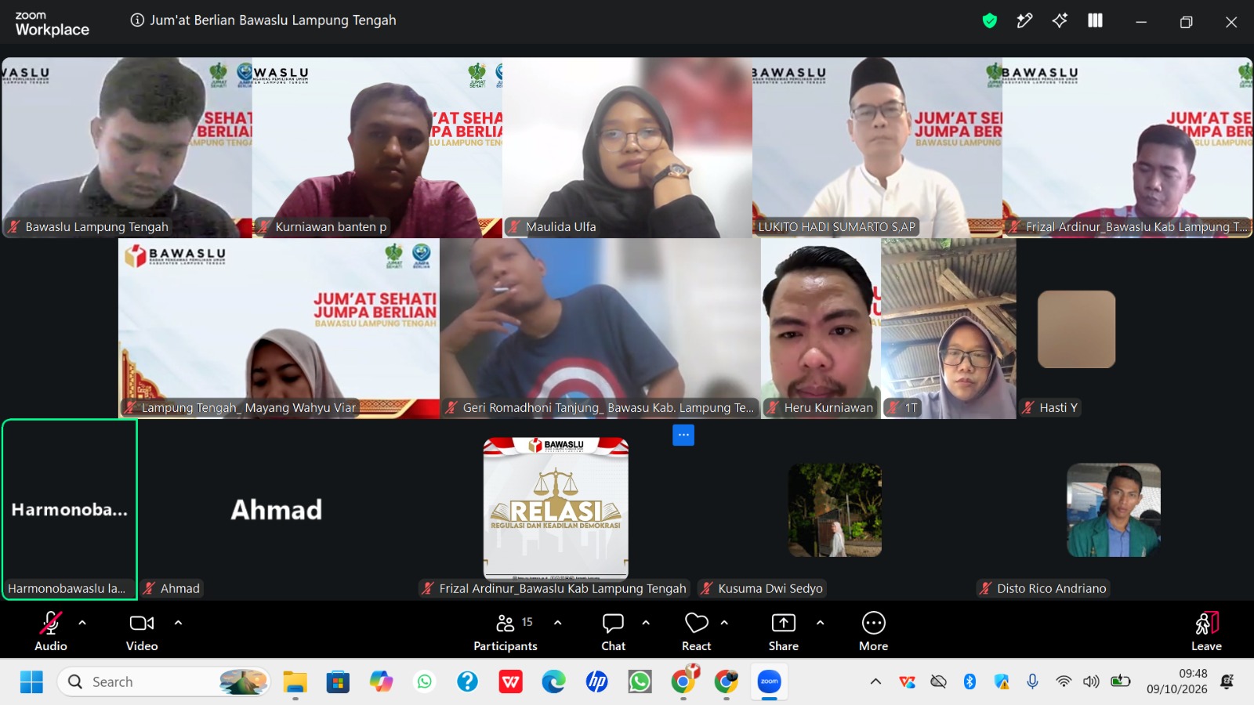
Task: Select LUKITO HADI SUMARTO S.AP video tile
Action: [x=877, y=147]
